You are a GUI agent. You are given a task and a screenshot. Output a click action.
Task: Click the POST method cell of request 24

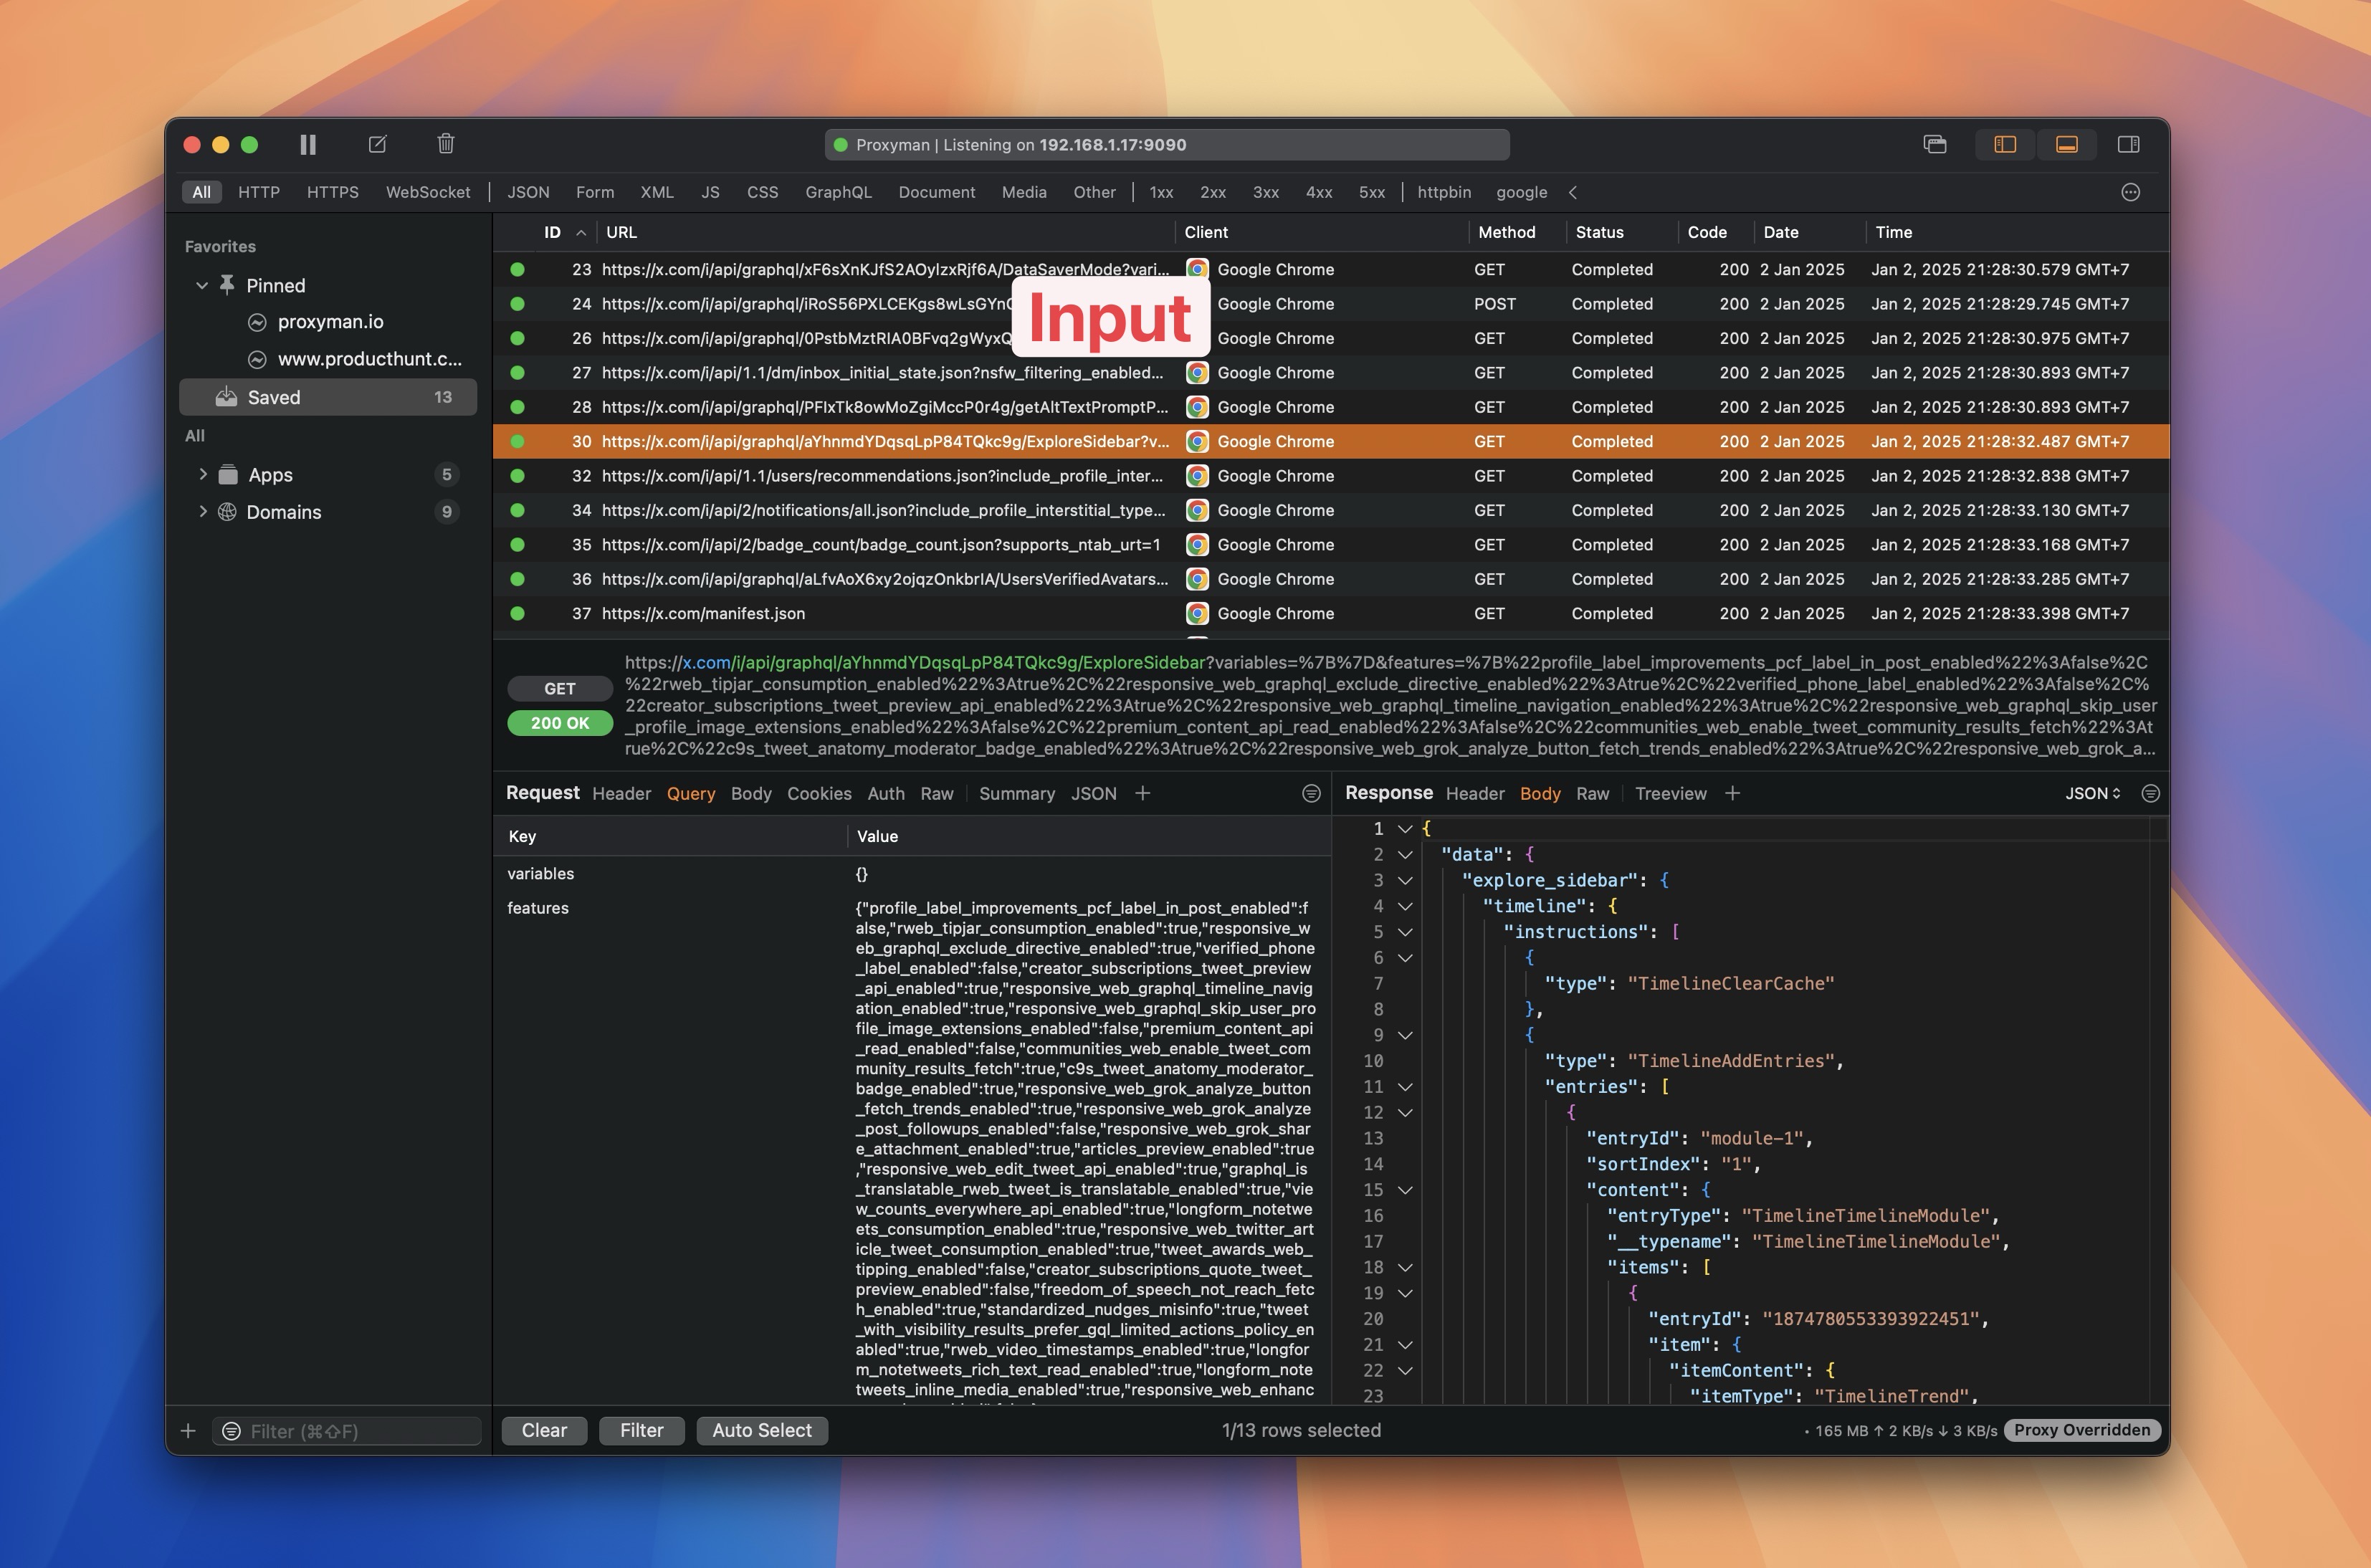(x=1495, y=304)
